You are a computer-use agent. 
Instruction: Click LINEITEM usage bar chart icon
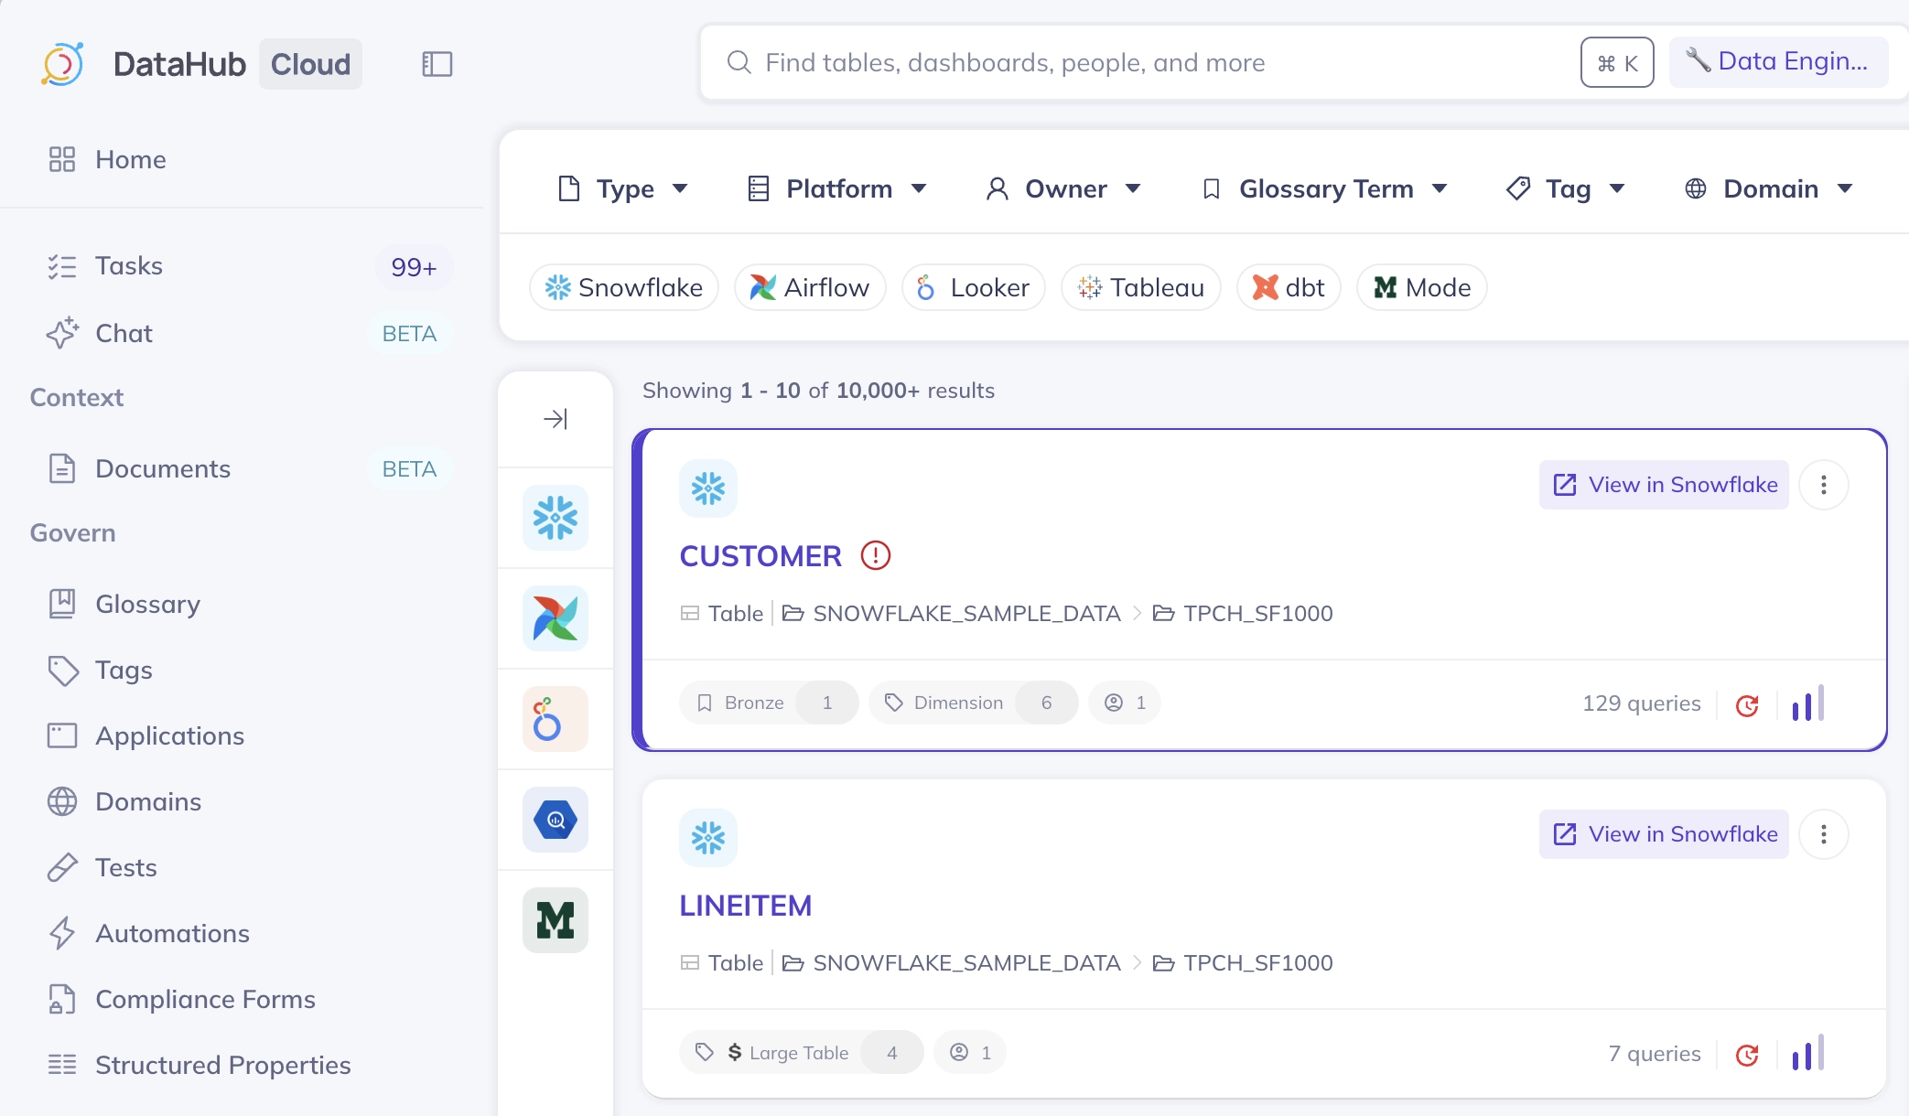click(1807, 1054)
